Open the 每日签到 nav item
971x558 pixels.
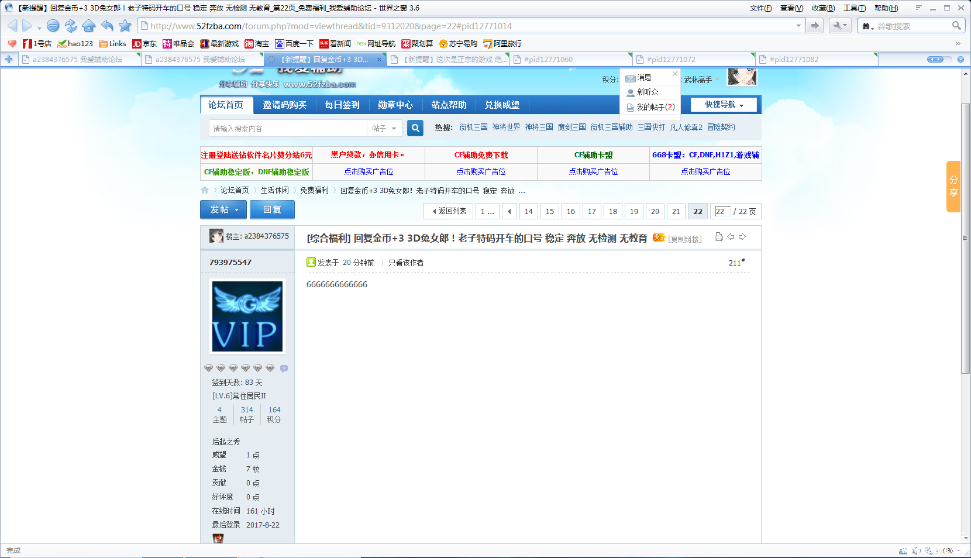[x=342, y=105]
